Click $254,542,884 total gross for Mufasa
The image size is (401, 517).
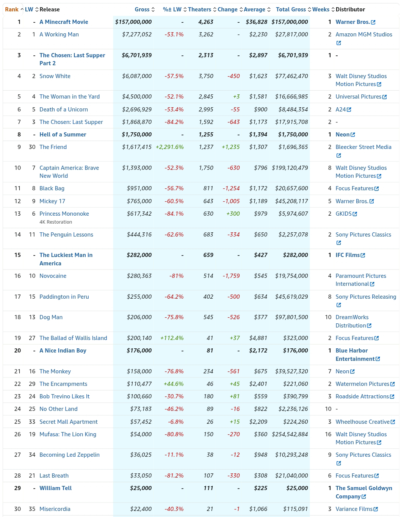coord(290,434)
